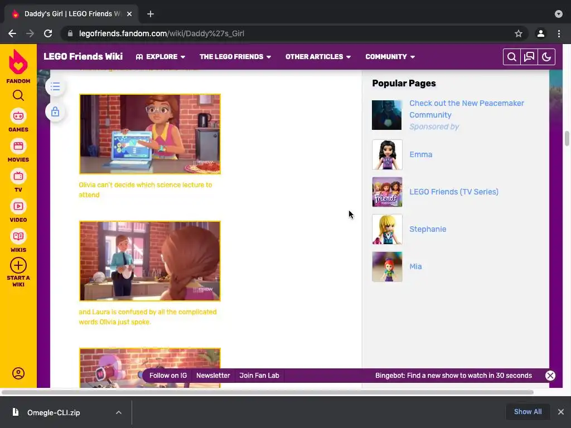Open Check out the New Peacemaker Community

(x=467, y=109)
